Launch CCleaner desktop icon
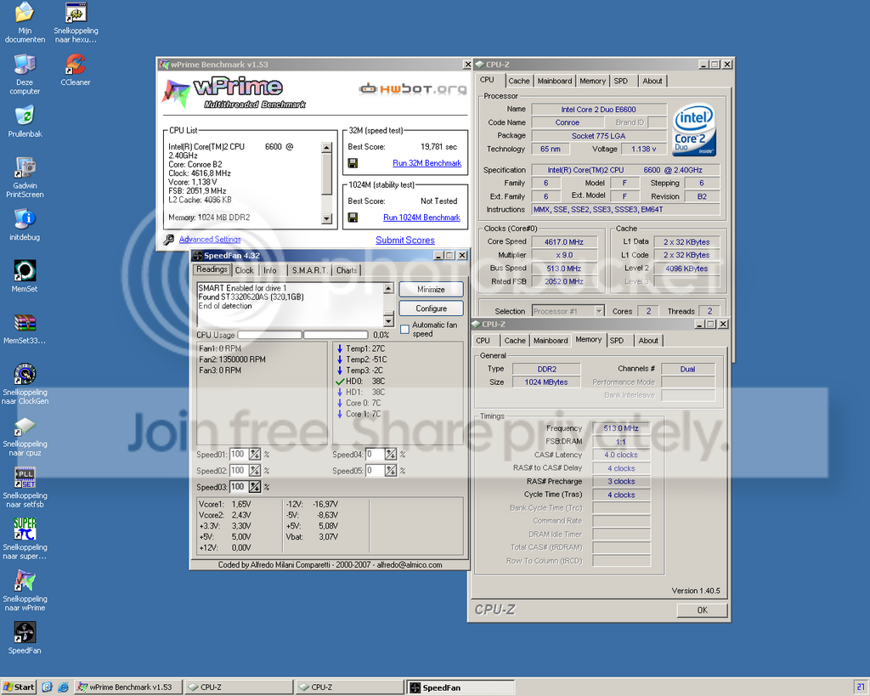Screen dimensions: 870x696 [76, 65]
